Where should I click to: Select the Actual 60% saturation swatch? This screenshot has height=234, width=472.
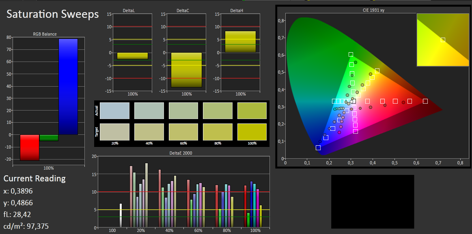click(x=183, y=111)
